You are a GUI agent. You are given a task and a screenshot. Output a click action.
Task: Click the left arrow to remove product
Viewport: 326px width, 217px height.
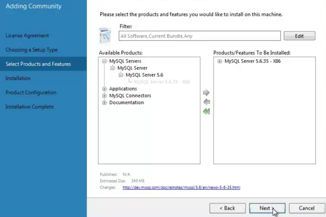pos(207,102)
